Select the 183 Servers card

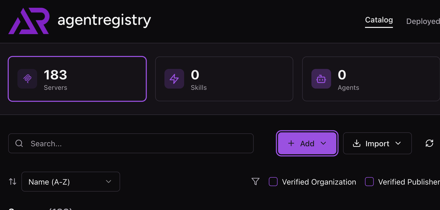77,79
